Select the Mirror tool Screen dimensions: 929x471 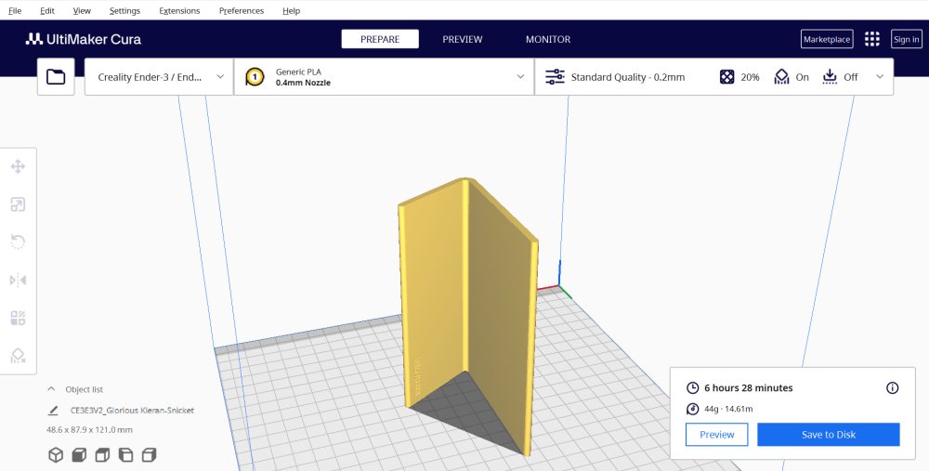click(x=18, y=280)
